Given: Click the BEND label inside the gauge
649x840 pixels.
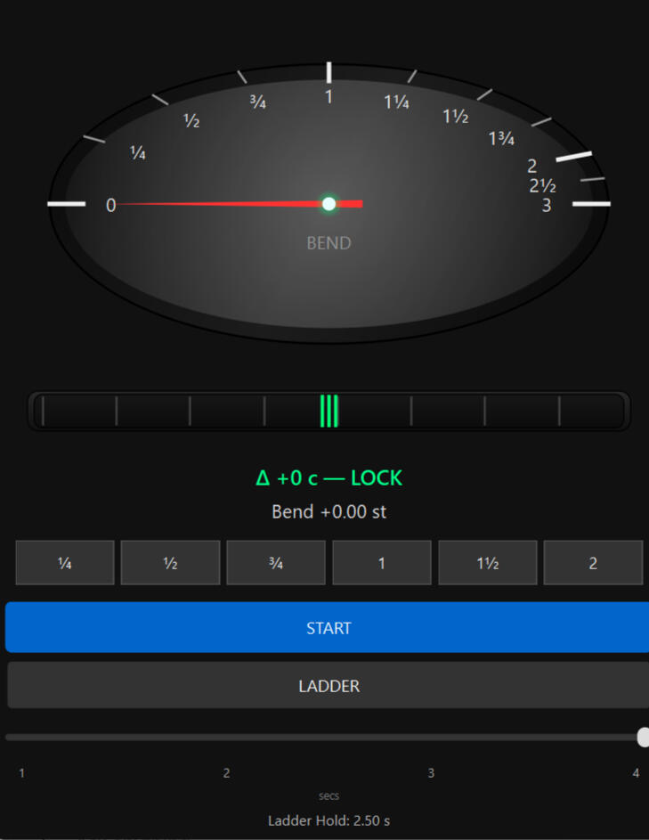Looking at the screenshot, I should click(x=329, y=243).
